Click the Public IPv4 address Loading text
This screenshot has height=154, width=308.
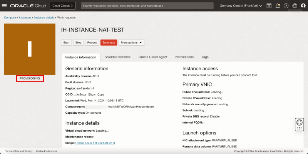point(203,92)
